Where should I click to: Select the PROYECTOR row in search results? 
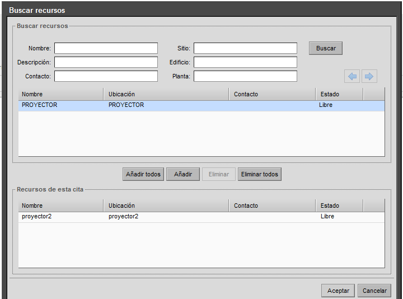coord(201,106)
